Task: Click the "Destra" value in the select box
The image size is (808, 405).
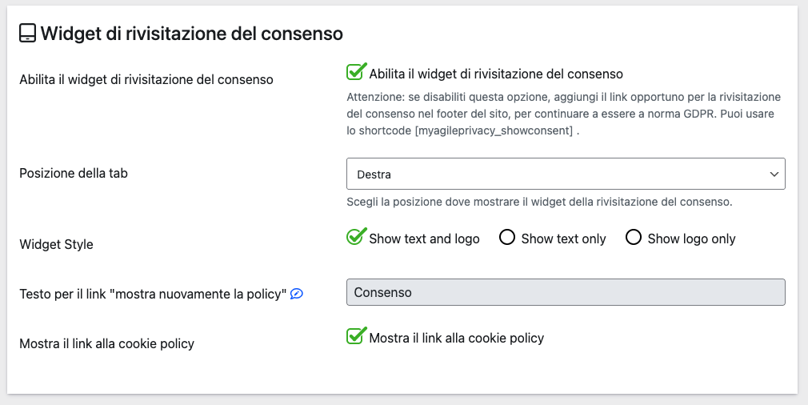Action: [x=374, y=174]
